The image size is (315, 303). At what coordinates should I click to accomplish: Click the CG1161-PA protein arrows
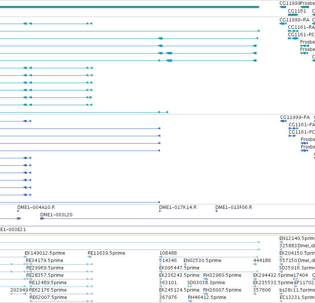(294, 128)
